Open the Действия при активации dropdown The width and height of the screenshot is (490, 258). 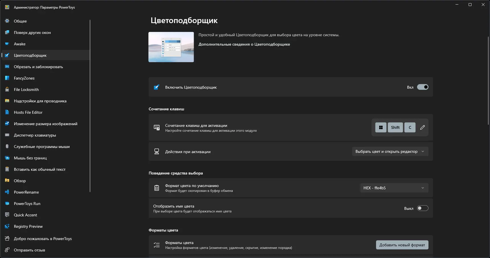pyautogui.click(x=390, y=151)
